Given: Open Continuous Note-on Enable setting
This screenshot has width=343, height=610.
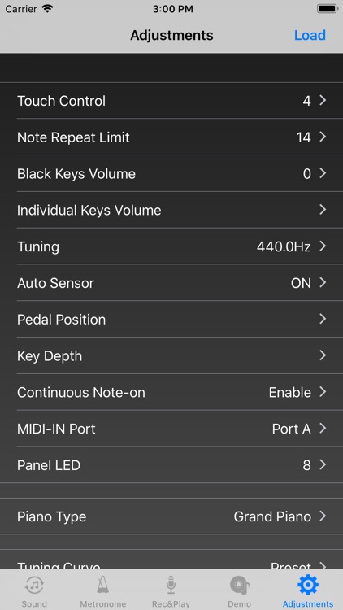Looking at the screenshot, I should pyautogui.click(x=171, y=392).
